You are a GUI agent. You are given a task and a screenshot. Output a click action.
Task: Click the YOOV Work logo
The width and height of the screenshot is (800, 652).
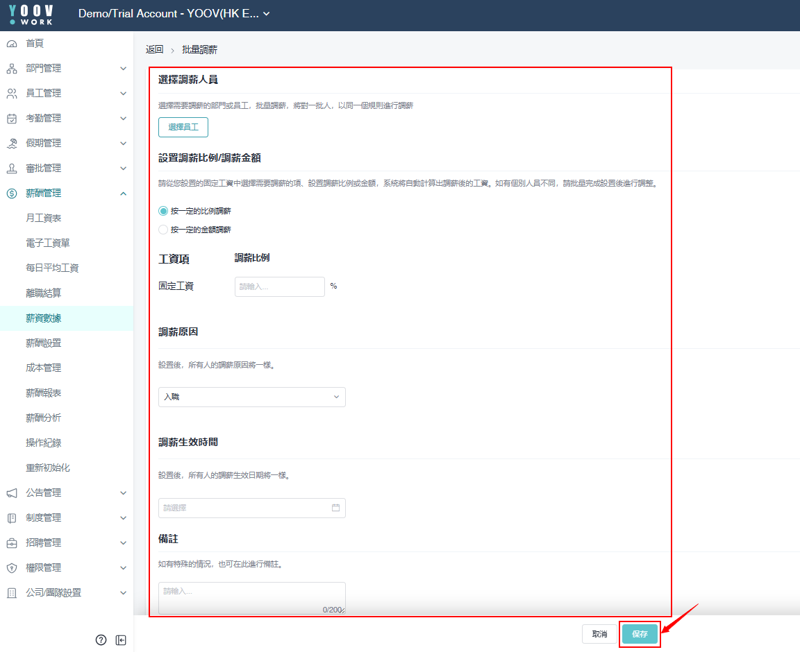31,15
